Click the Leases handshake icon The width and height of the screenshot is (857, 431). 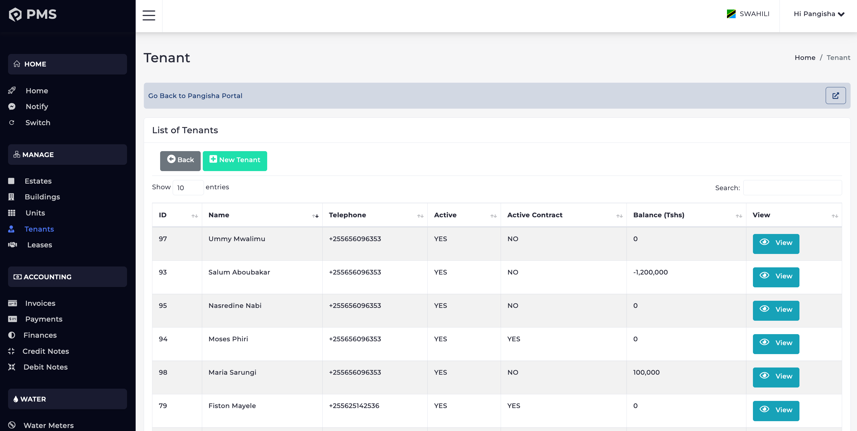coord(12,245)
